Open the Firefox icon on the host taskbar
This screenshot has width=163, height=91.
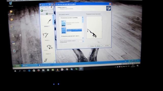click(x=38, y=70)
